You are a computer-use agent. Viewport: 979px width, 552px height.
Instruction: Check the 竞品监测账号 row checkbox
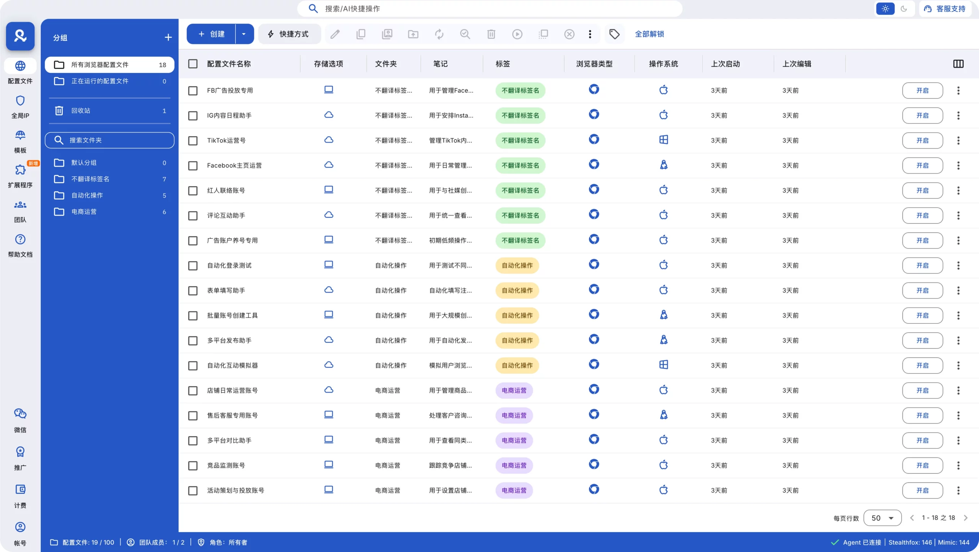point(193,466)
